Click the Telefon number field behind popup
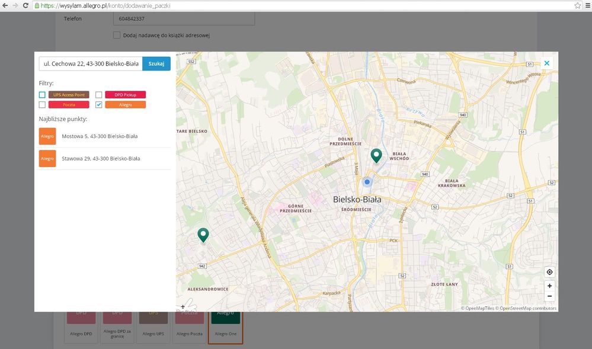The width and height of the screenshot is (592, 349). [x=184, y=18]
